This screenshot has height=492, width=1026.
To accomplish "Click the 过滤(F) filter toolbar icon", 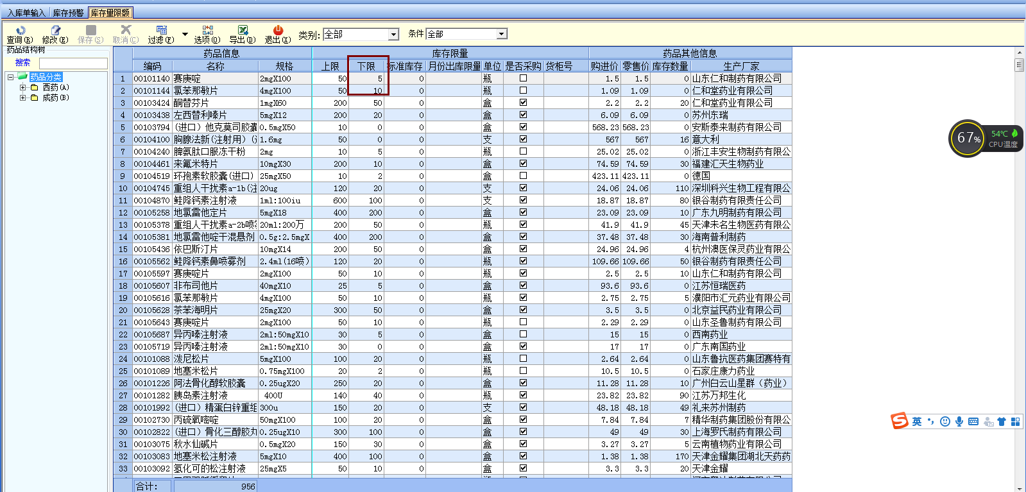I will click(161, 30).
